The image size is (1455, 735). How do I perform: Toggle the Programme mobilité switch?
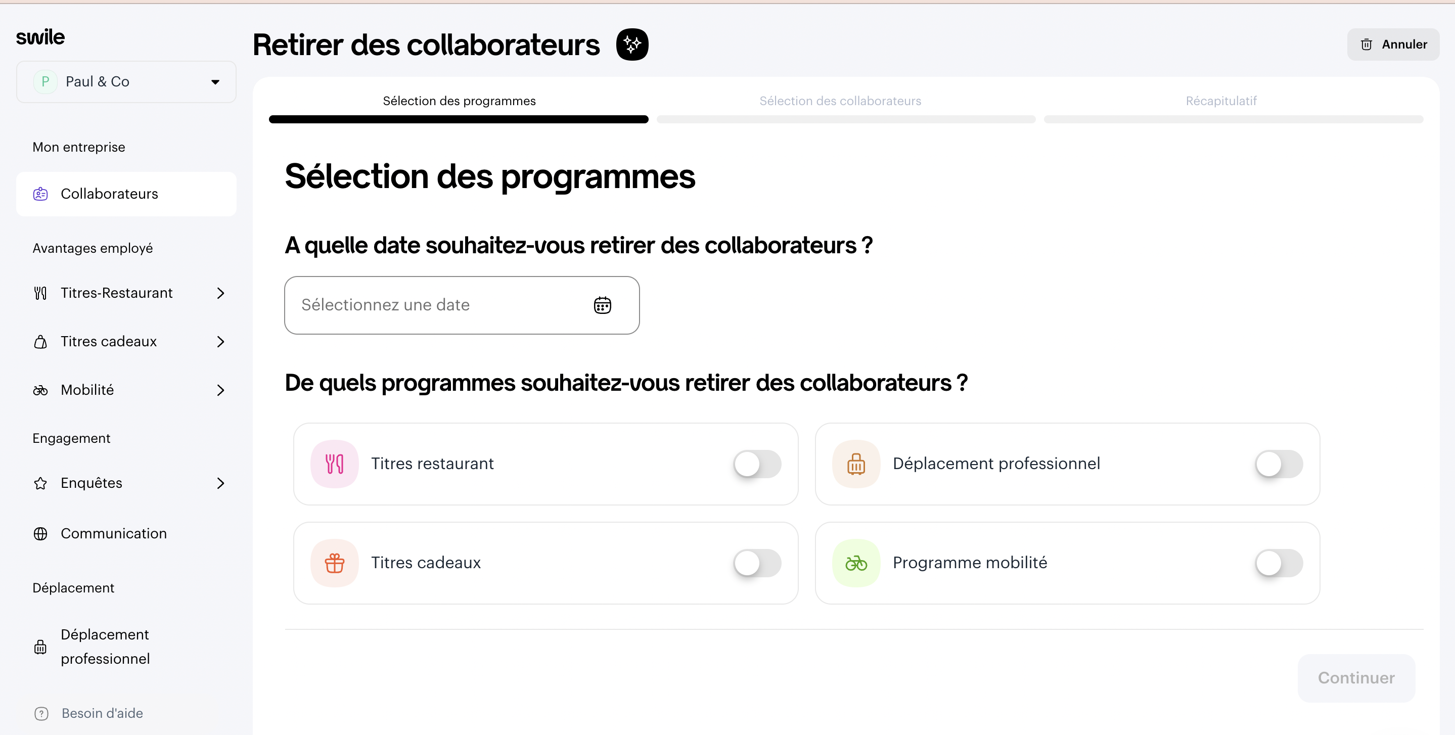click(1279, 563)
